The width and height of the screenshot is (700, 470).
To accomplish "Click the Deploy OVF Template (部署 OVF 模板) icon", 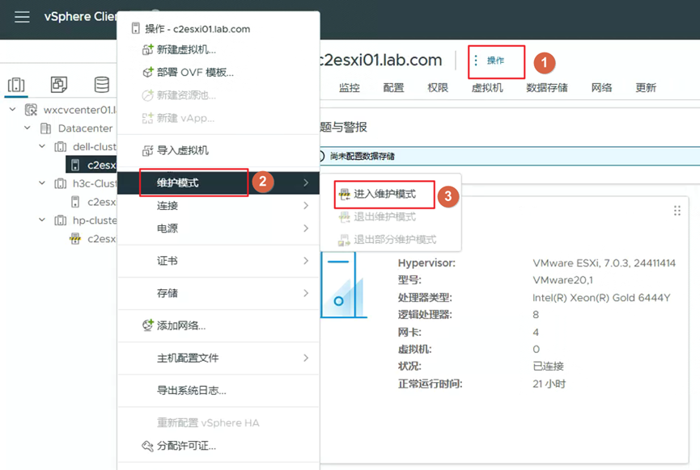I will [x=148, y=72].
